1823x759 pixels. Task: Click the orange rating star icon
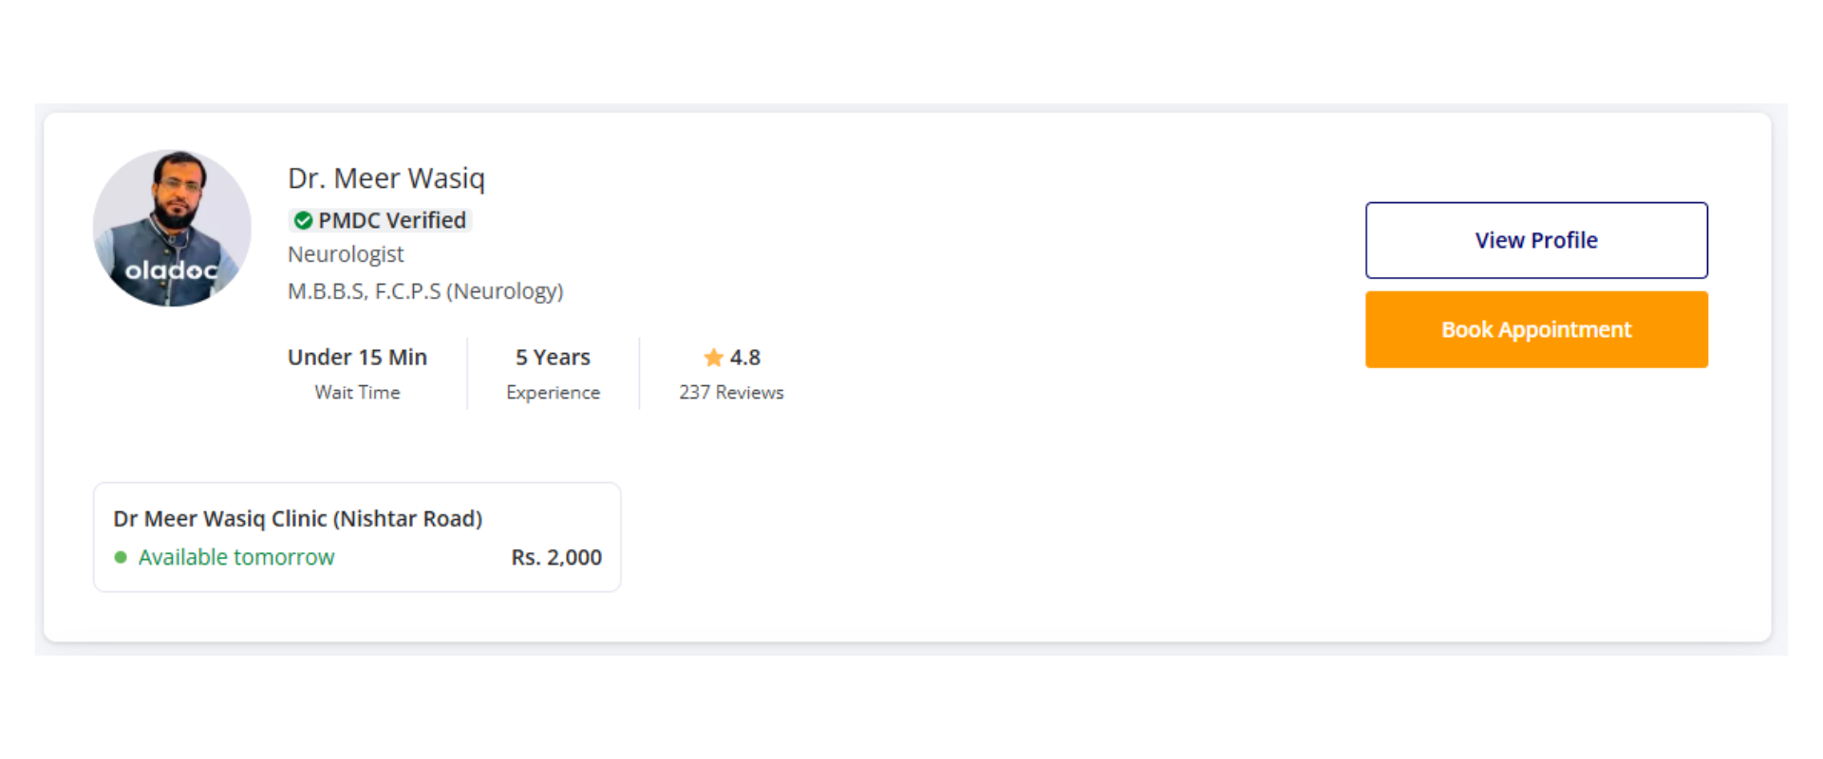[713, 358]
